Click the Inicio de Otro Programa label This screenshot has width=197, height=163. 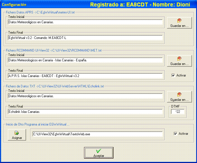38,124
